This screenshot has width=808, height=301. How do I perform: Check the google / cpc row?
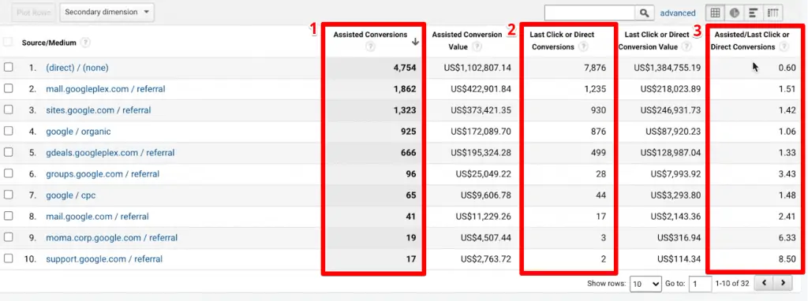pos(8,195)
